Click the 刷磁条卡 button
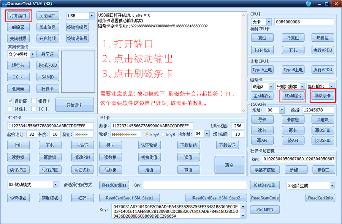This screenshot has width=342, height=224. pos(323,96)
